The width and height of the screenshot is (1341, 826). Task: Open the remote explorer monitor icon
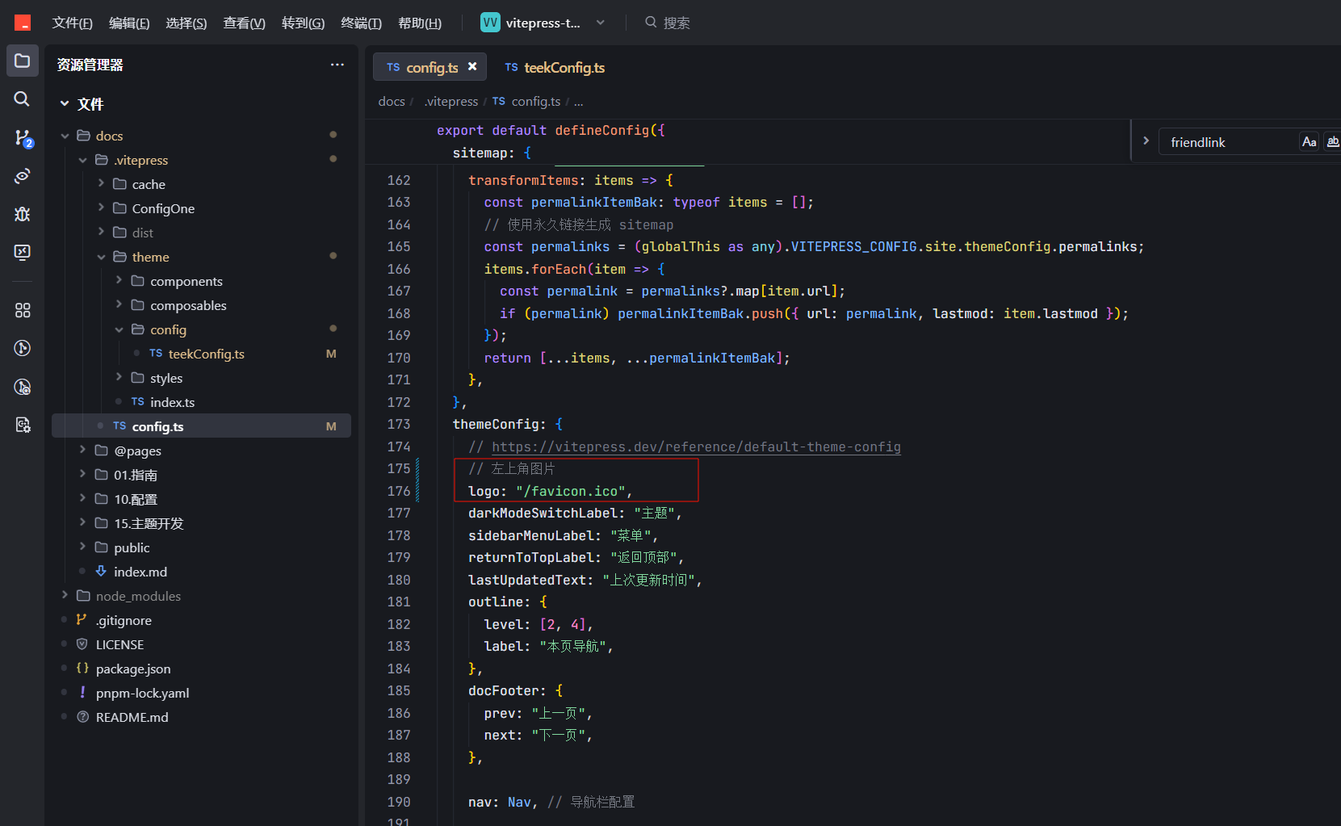coord(23,252)
